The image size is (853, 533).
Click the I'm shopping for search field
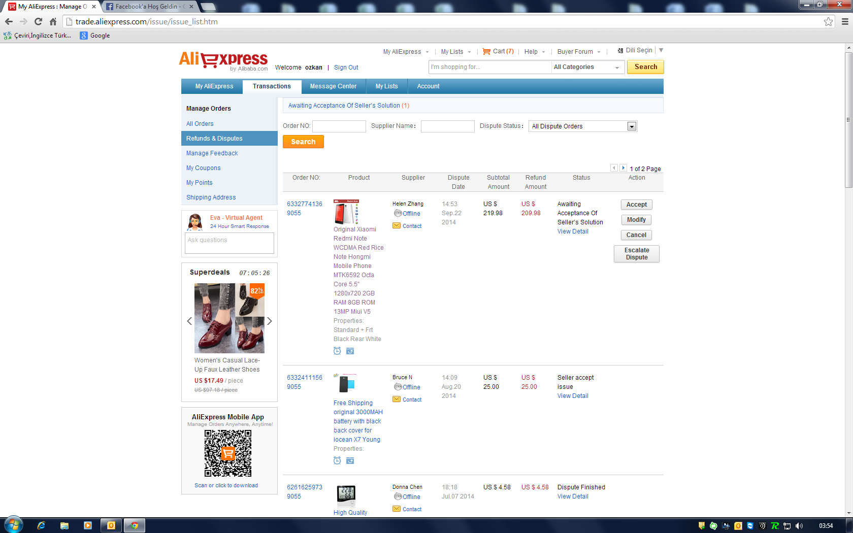pos(490,67)
